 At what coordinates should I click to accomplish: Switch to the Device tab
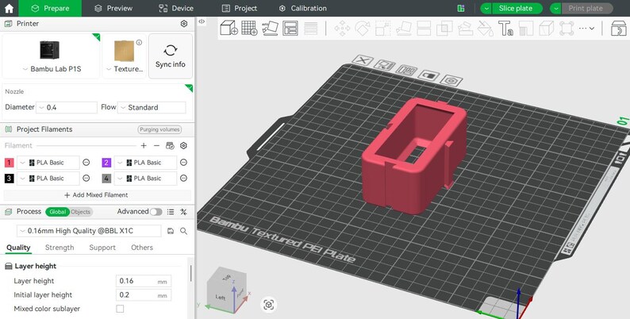tap(176, 8)
